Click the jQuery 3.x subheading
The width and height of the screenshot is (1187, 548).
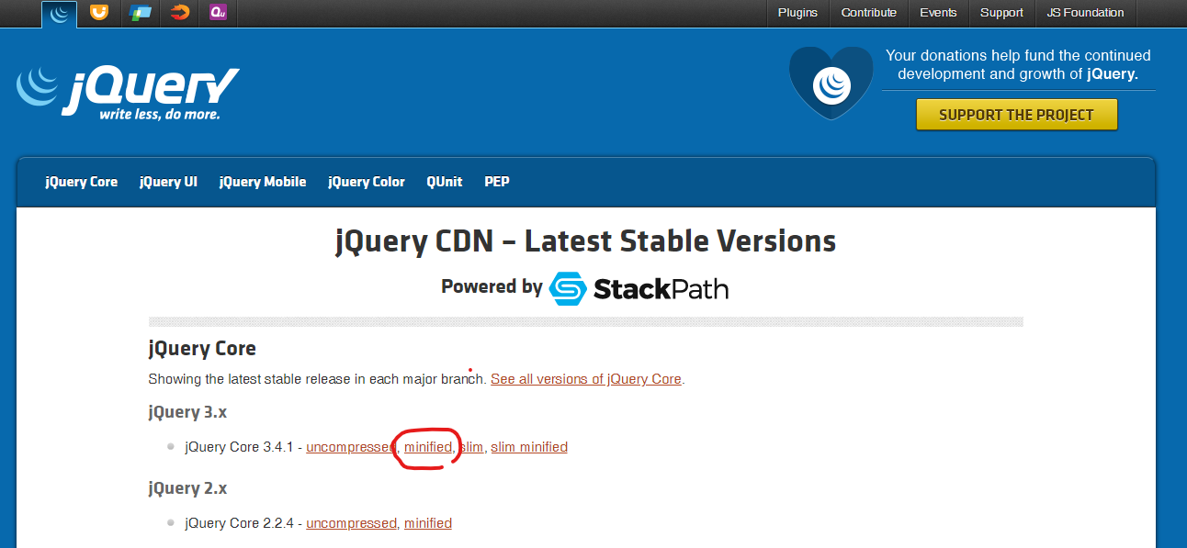coord(187,412)
